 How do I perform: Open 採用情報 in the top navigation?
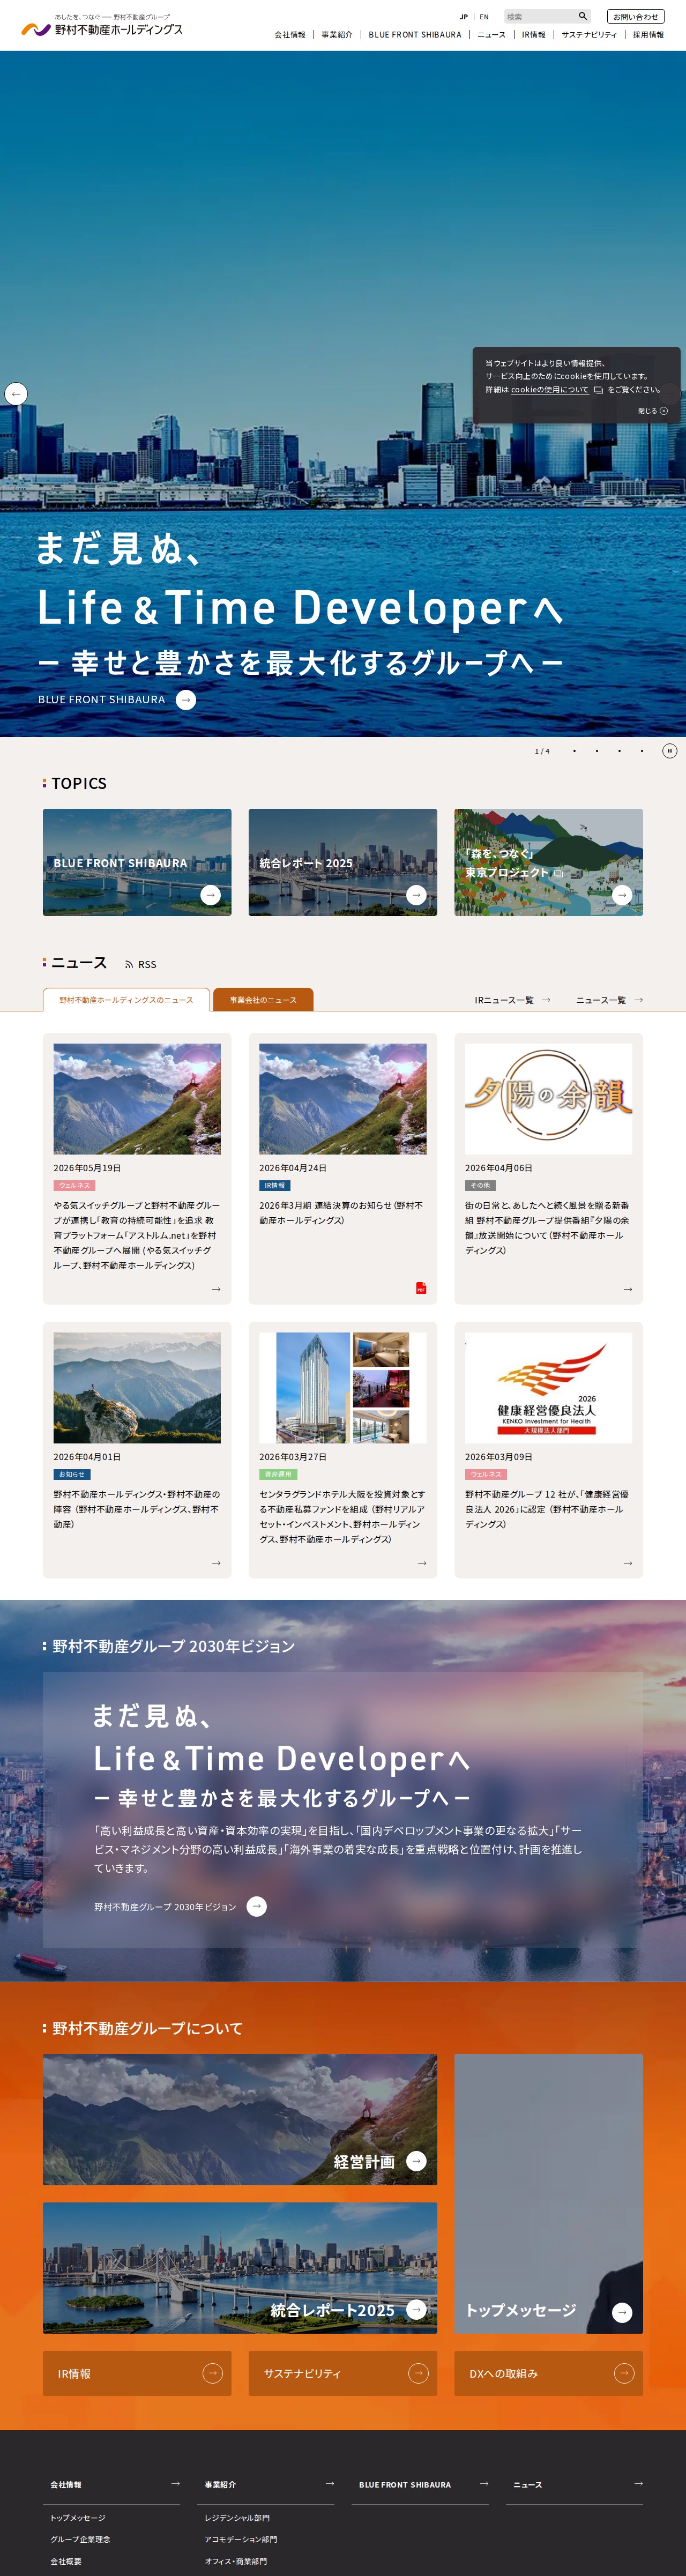coord(648,35)
